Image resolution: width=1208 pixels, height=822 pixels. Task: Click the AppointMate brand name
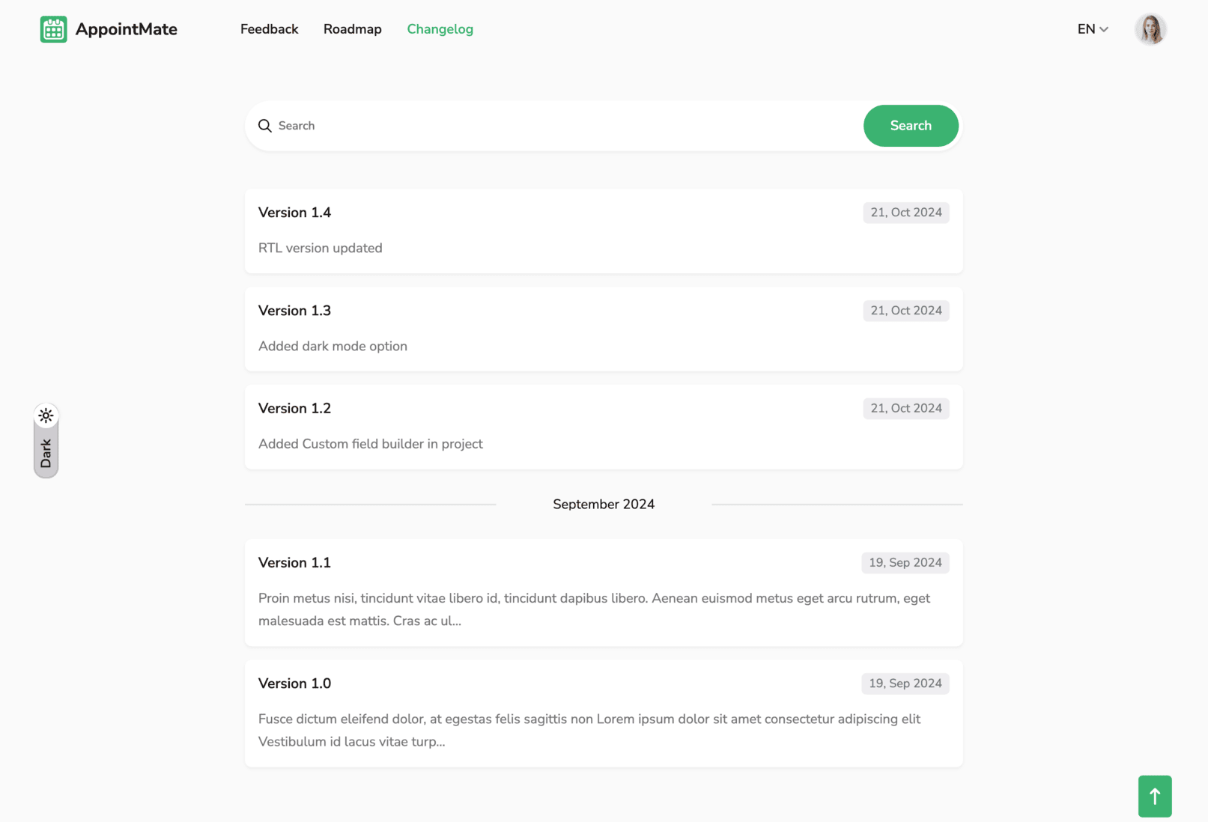tap(127, 29)
